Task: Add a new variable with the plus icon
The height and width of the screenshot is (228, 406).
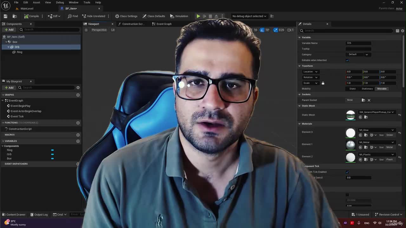Action: pyautogui.click(x=78, y=141)
